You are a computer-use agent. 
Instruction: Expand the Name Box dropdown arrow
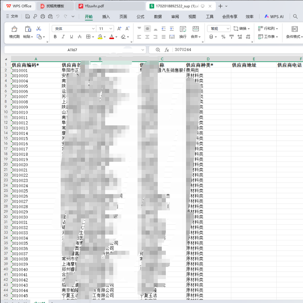click(143, 50)
